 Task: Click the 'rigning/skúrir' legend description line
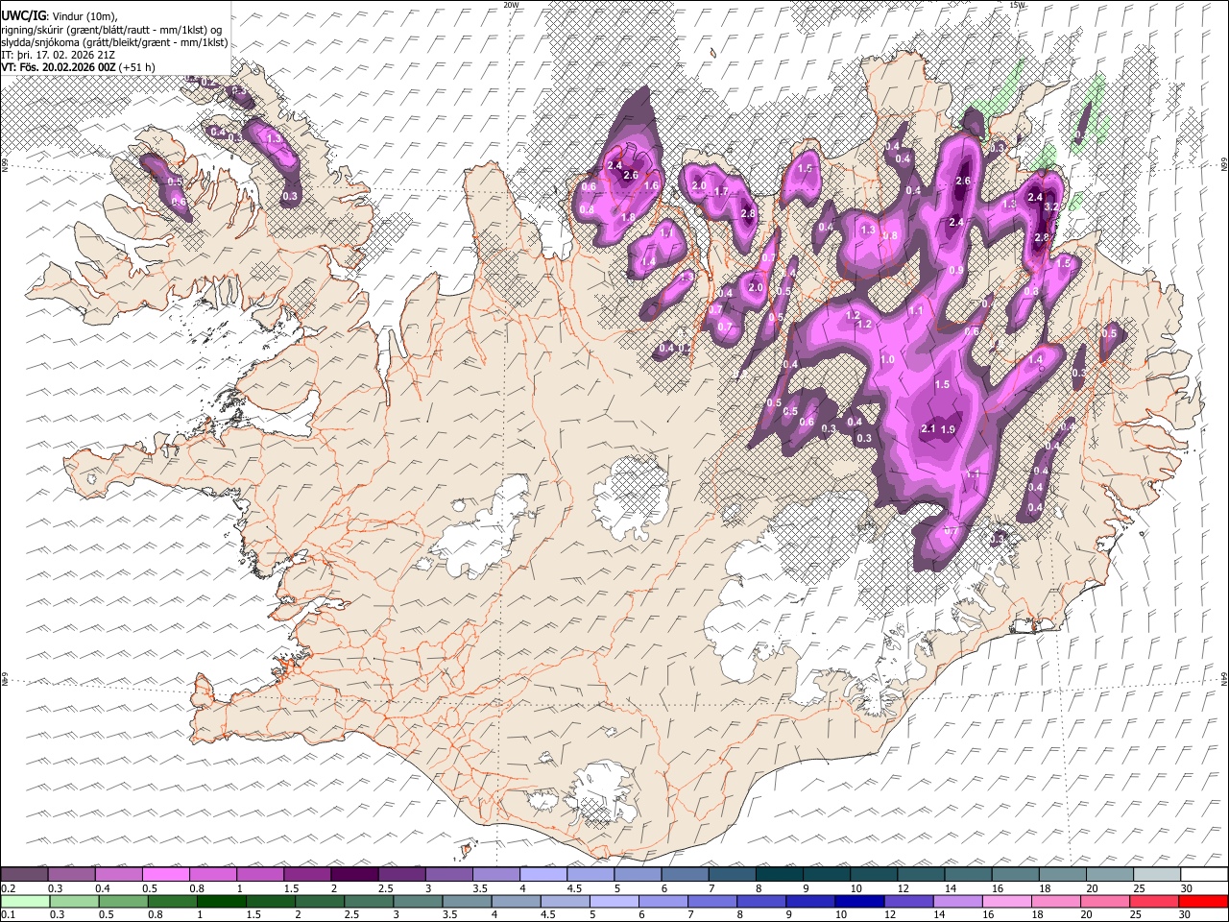112,29
